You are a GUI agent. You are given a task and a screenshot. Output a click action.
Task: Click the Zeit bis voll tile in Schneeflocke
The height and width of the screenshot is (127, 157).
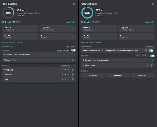pos(136,36)
